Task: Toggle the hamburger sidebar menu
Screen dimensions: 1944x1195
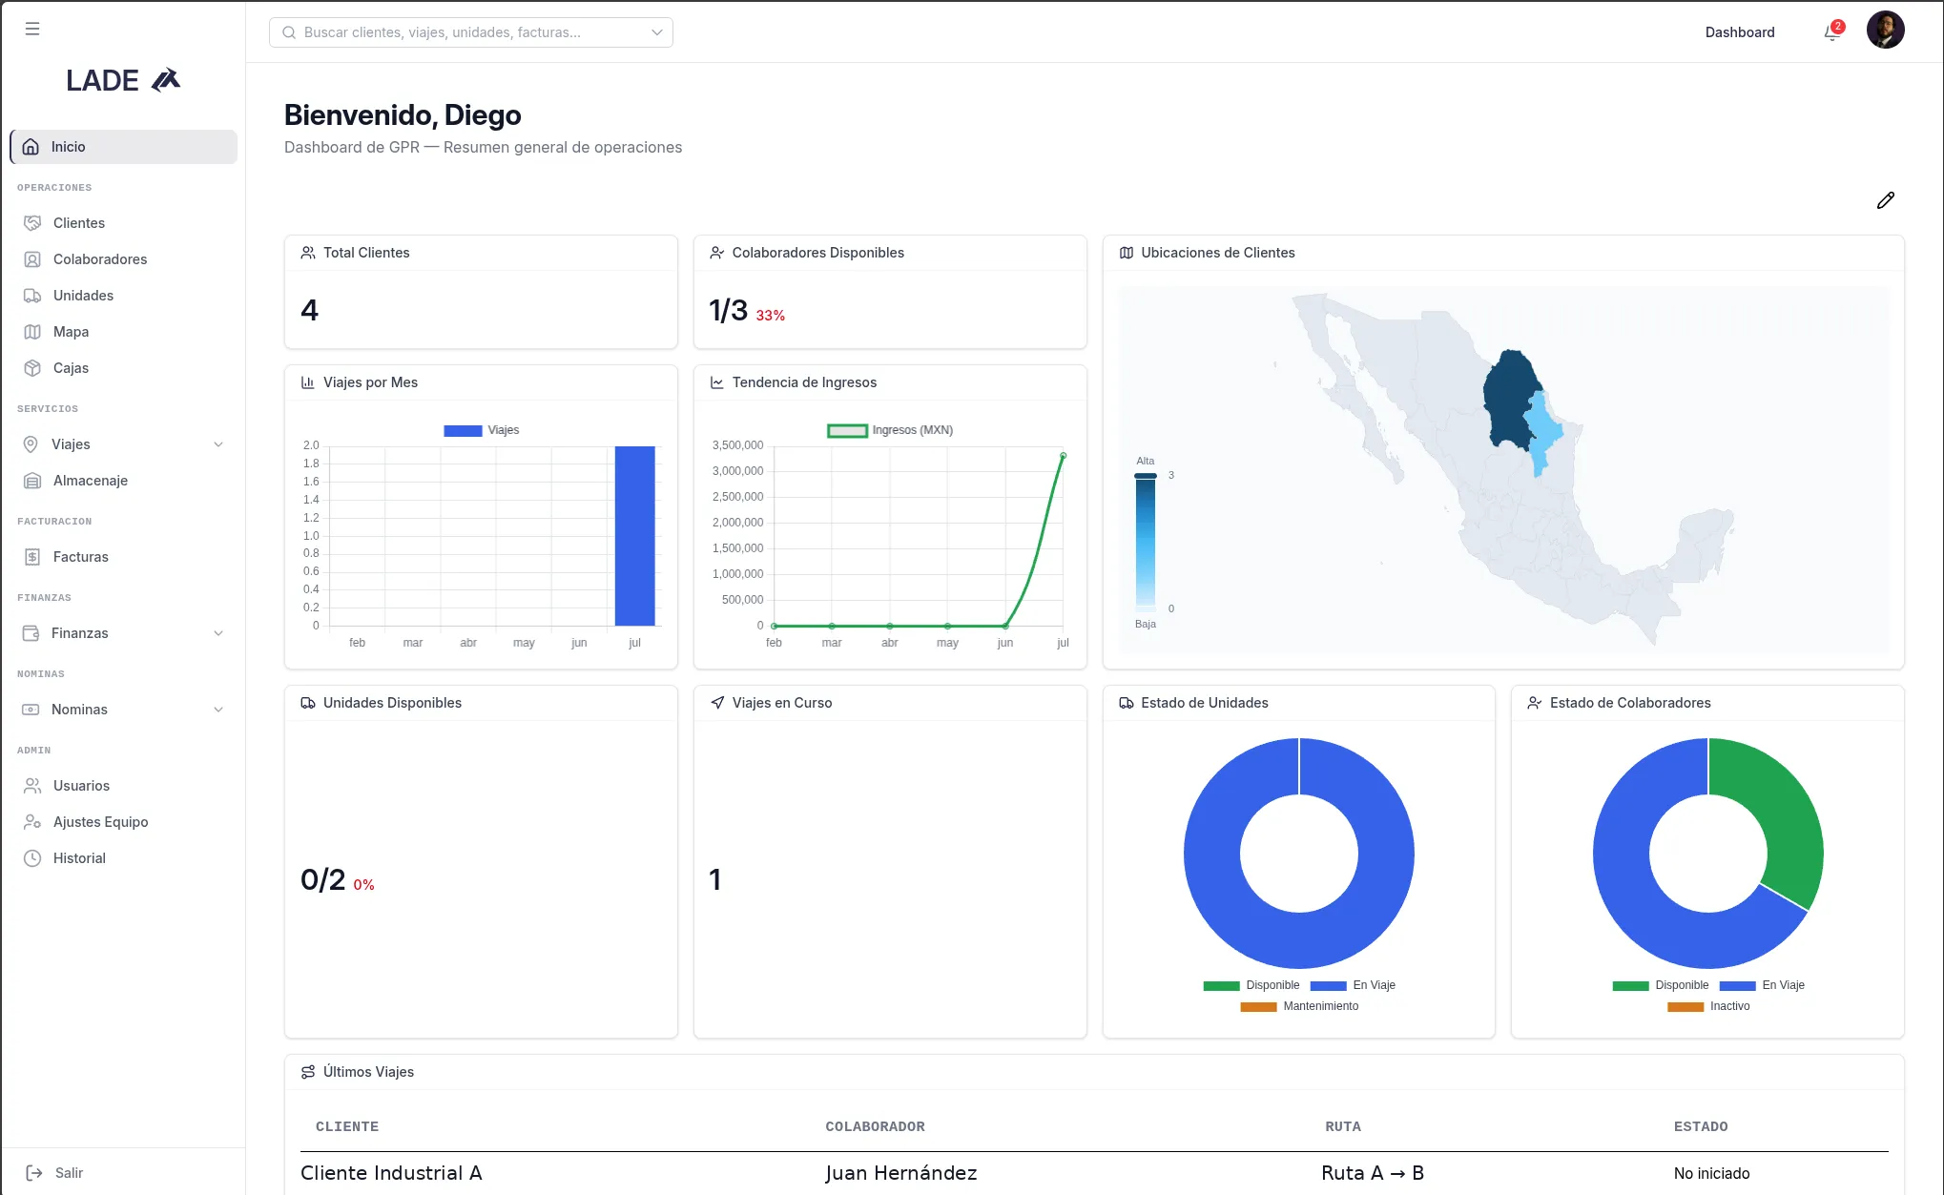Action: tap(32, 29)
